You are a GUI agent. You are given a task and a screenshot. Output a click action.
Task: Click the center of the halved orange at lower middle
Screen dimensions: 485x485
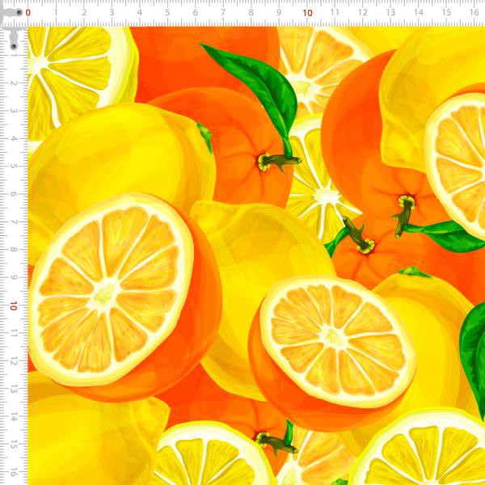[338, 338]
